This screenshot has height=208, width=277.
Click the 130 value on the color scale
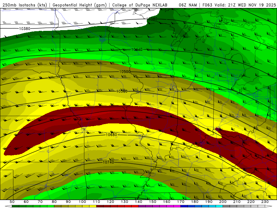coord(125,202)
